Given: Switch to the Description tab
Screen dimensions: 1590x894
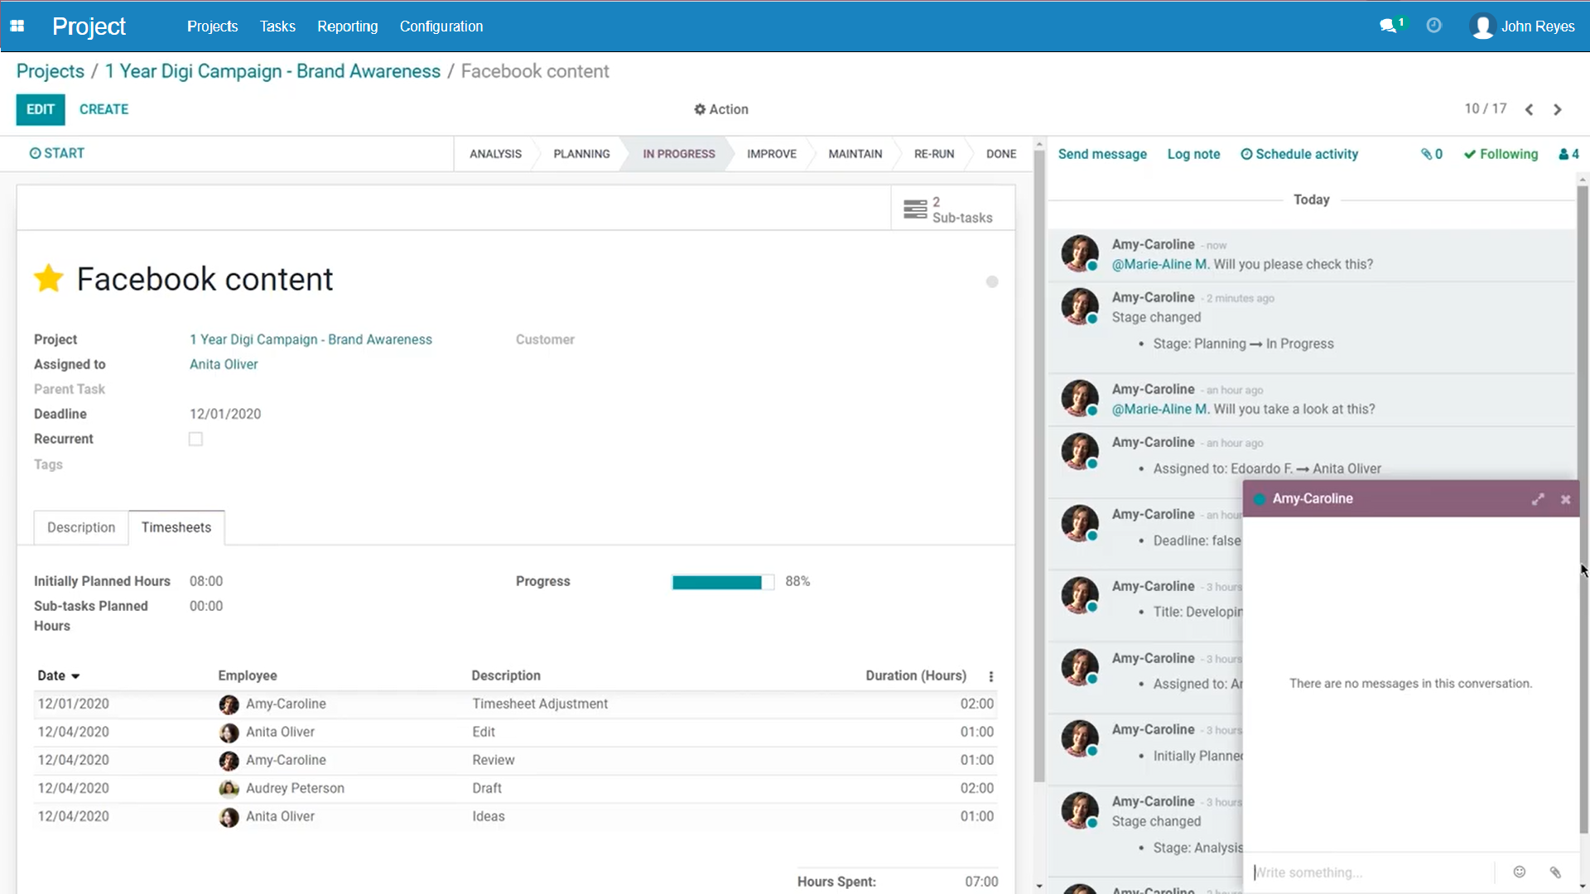Looking at the screenshot, I should [x=81, y=527].
